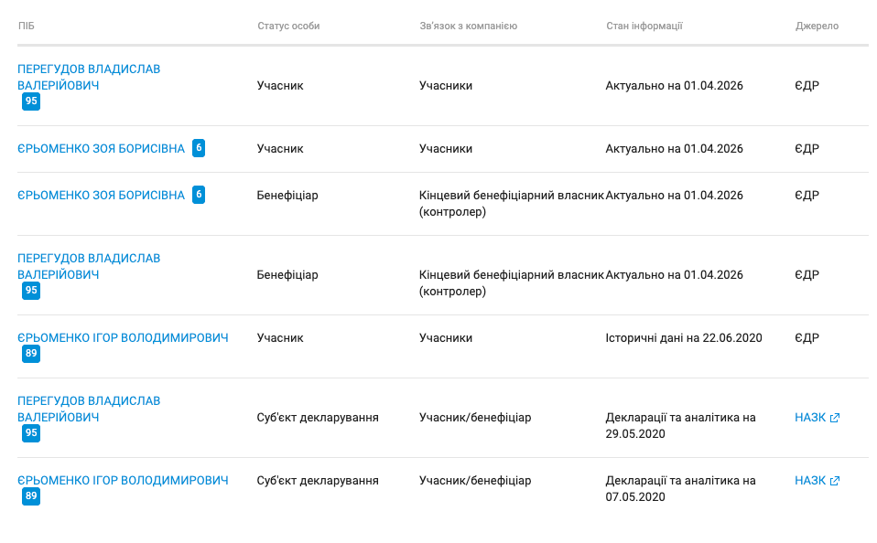Click the Джерело column header
The image size is (877, 543).
click(817, 26)
